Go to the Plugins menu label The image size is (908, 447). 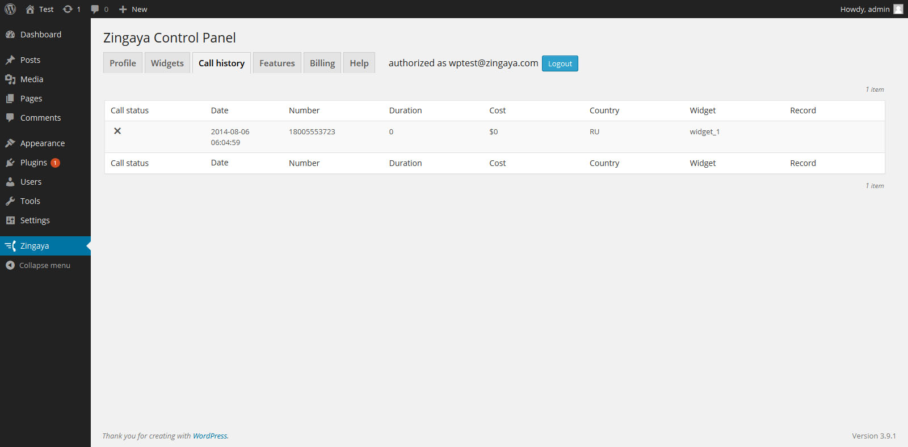(x=33, y=163)
